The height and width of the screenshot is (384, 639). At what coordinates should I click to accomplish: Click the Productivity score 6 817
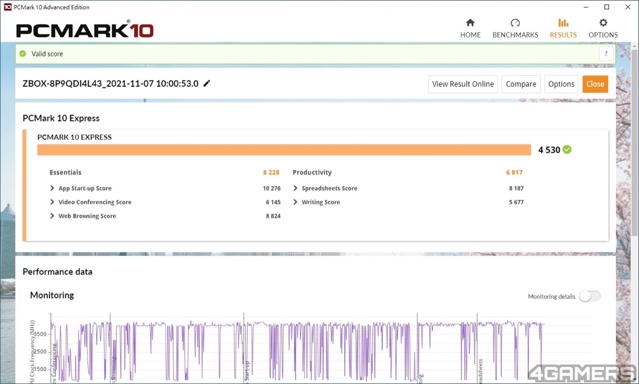click(514, 172)
